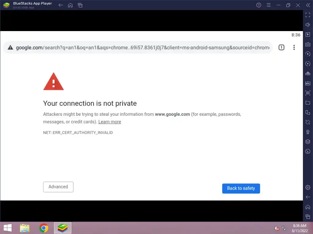Image resolution: width=313 pixels, height=234 pixels.
Task: Open the layers stack sidebar icon
Action: [x=308, y=142]
